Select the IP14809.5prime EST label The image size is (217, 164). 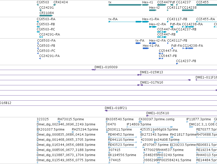pyautogui.click(x=139, y=124)
